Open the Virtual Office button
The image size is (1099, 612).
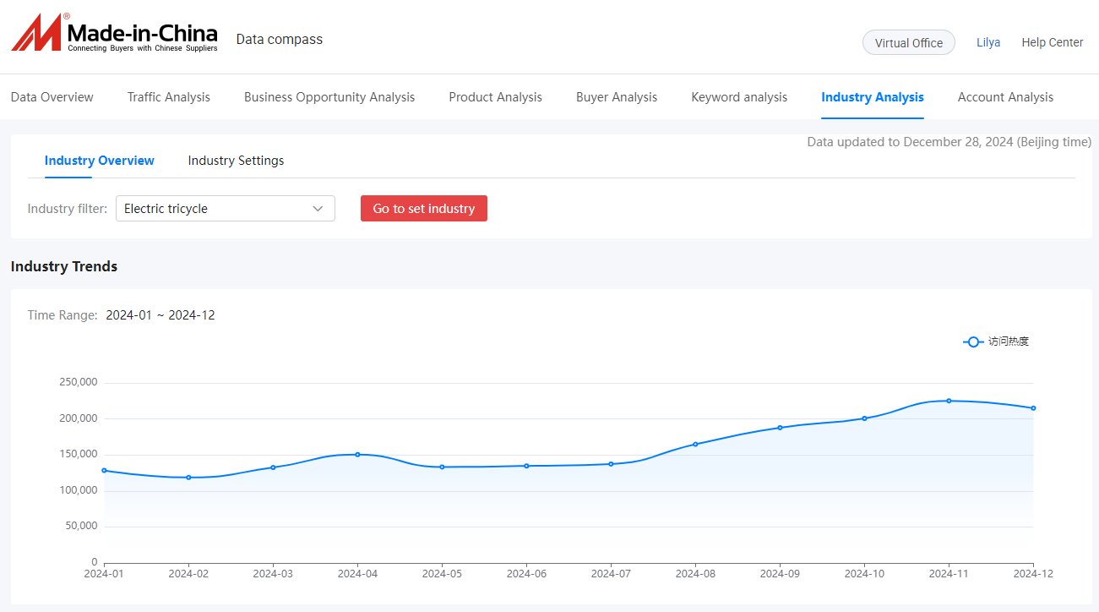[909, 43]
